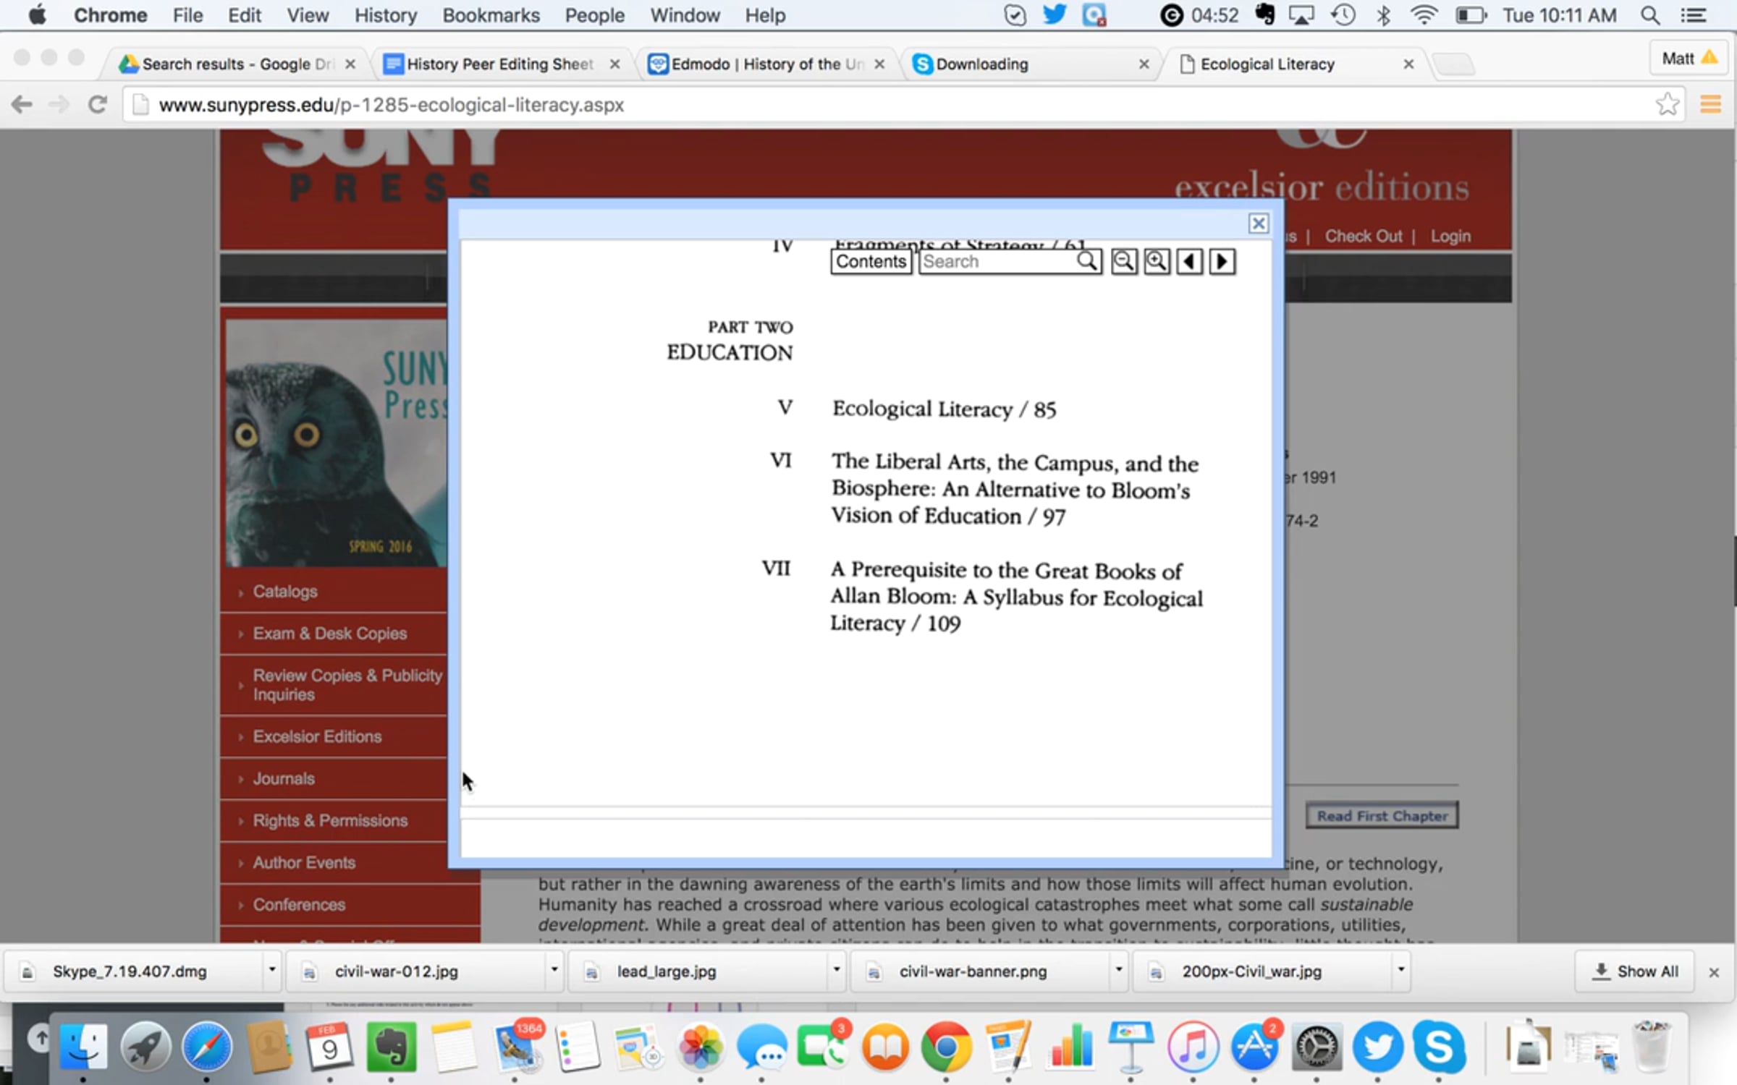Close the book preview popup
Screen dimensions: 1737x1085
[x=1258, y=224]
